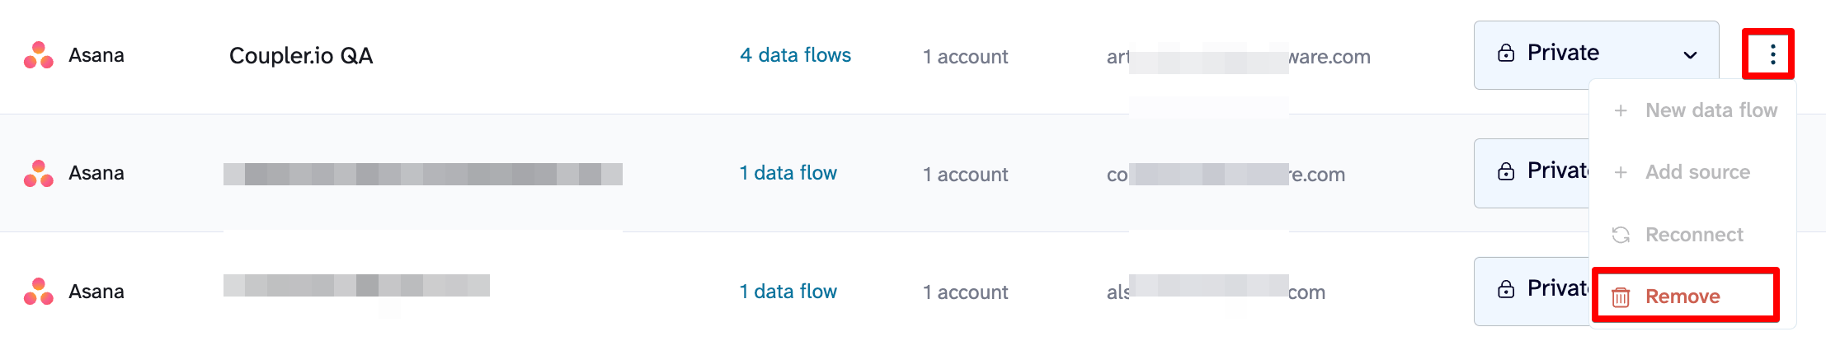
Task: Click the lock icon in the first Private dropdown
Action: pos(1506,54)
